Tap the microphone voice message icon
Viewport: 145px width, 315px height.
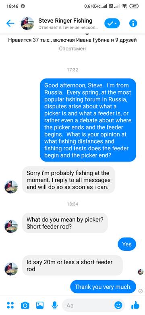54,306
